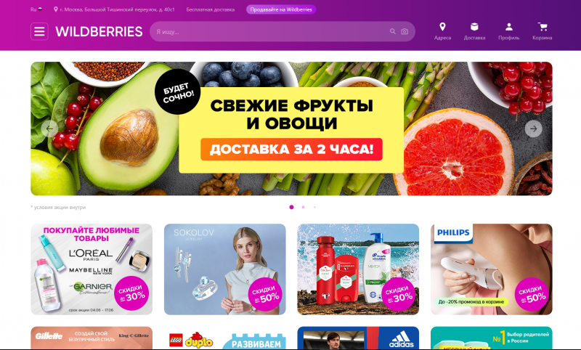Open the Ru language selector
Image resolution: width=581 pixels, height=350 pixels.
click(x=36, y=9)
